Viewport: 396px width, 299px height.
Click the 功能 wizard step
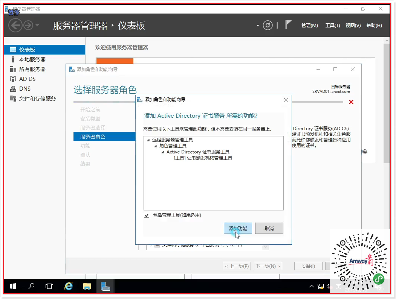point(85,146)
